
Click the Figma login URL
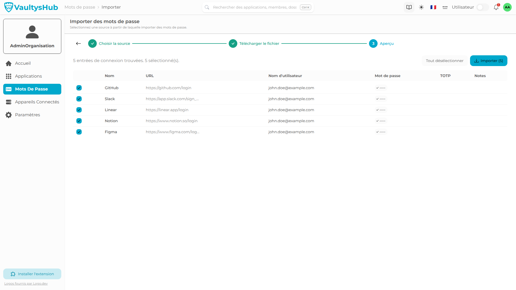pos(173,132)
